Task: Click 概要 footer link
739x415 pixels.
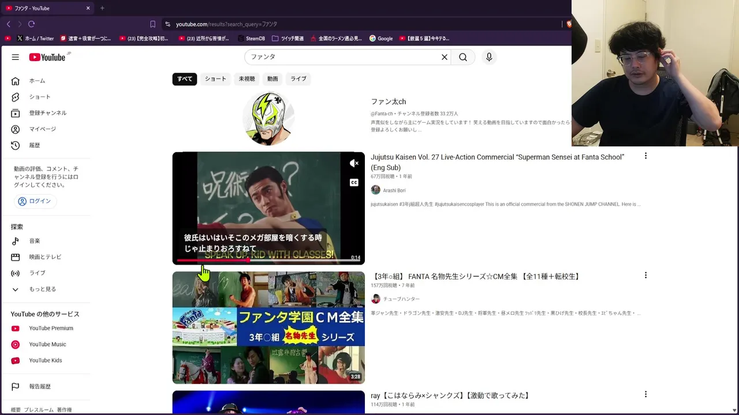Action: tap(16, 410)
